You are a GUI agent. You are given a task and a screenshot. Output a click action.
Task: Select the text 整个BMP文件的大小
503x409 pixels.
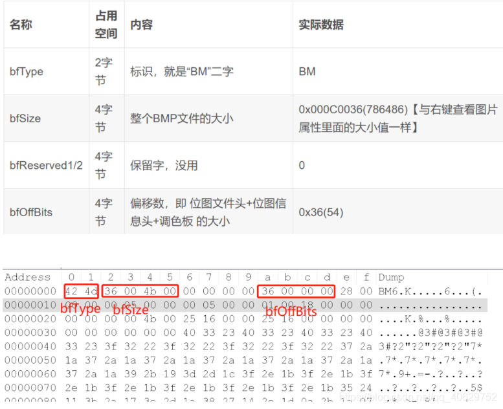coord(181,118)
